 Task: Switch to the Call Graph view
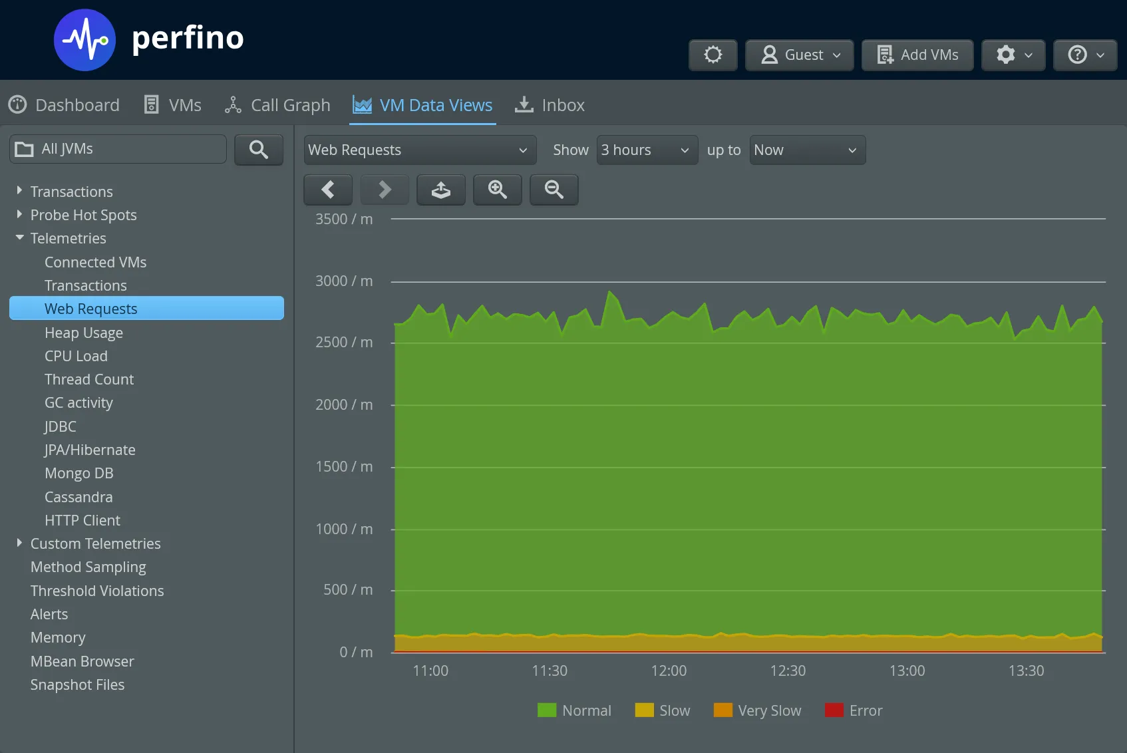(x=277, y=104)
